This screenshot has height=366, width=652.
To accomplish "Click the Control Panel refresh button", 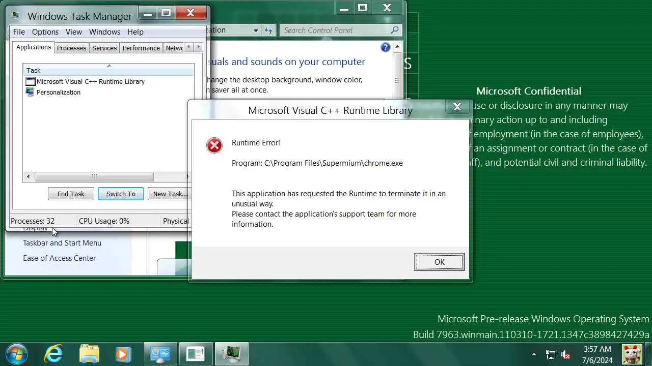I will tap(268, 30).
